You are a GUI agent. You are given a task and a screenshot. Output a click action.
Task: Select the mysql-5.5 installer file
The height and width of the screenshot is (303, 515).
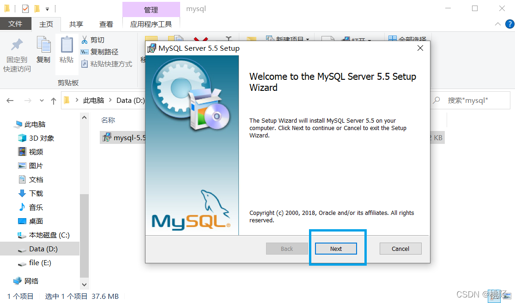click(x=123, y=138)
